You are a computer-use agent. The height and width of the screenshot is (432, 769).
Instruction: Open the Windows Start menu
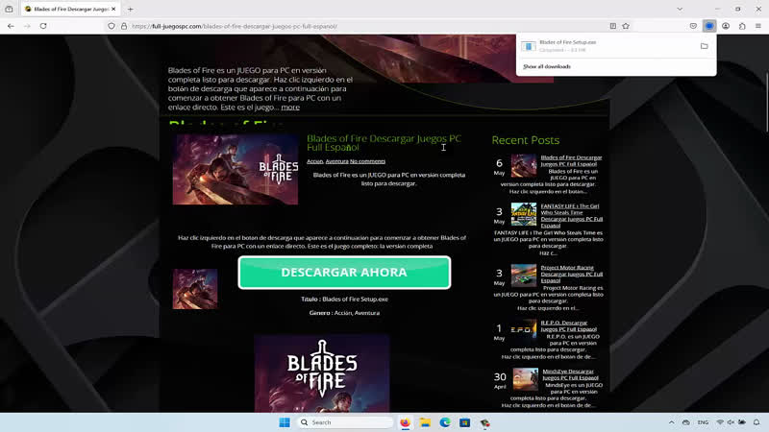(x=285, y=422)
